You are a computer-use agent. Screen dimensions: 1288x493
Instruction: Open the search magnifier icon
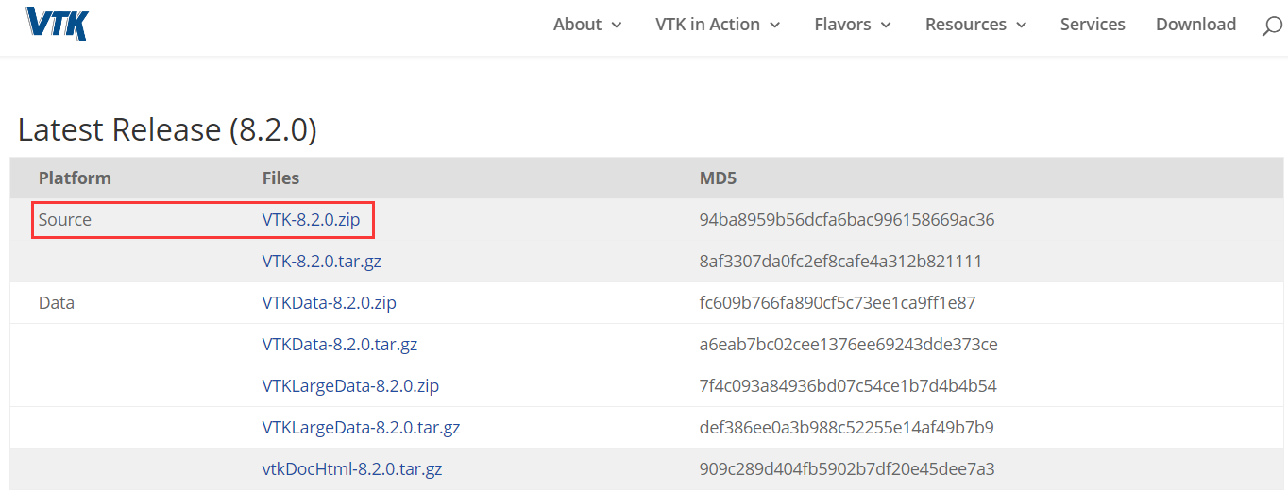pos(1272,26)
